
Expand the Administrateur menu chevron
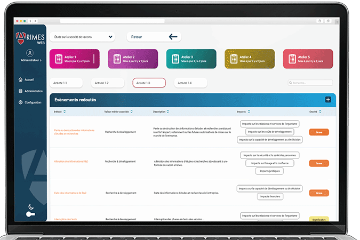(41, 60)
